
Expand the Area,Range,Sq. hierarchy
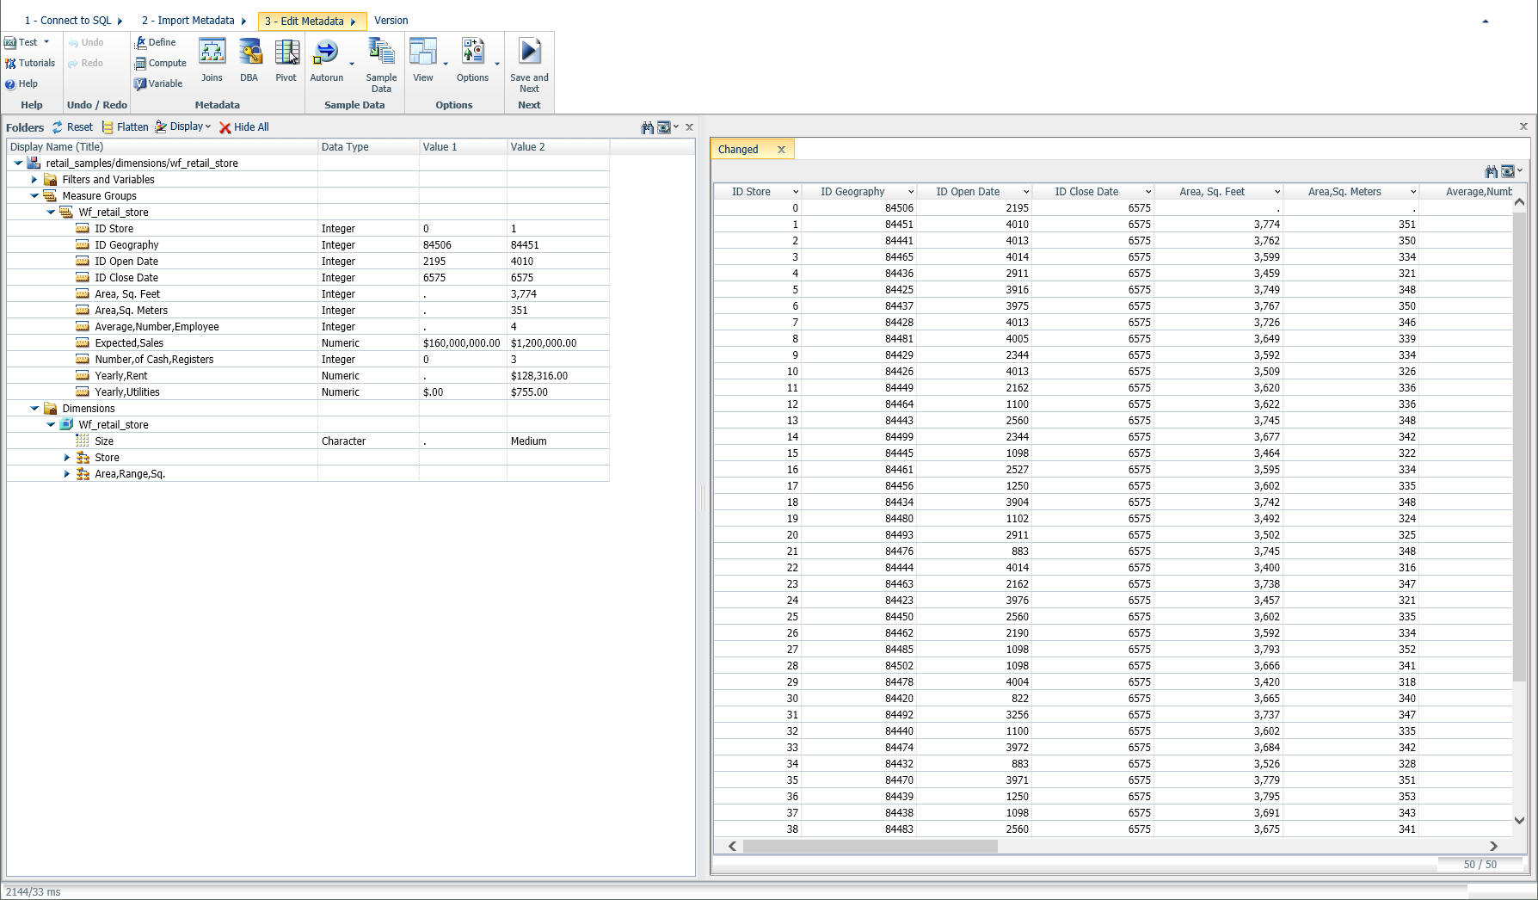click(67, 474)
